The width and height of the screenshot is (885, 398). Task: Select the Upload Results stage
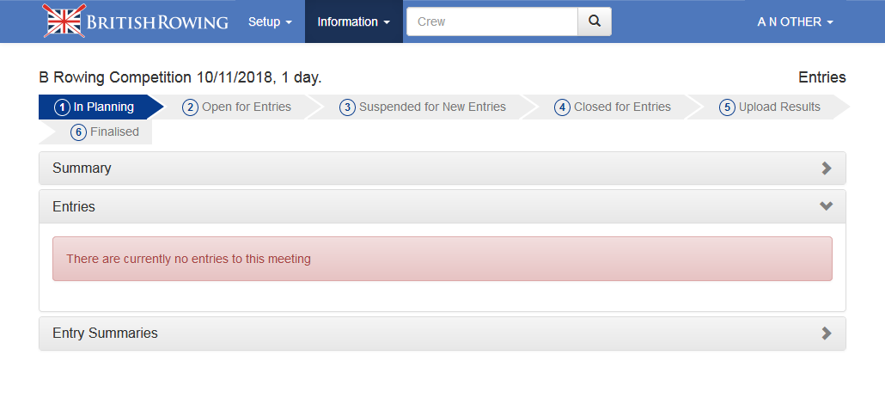[x=771, y=107]
